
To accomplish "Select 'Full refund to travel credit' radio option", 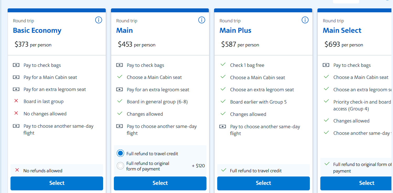I will (120, 153).
